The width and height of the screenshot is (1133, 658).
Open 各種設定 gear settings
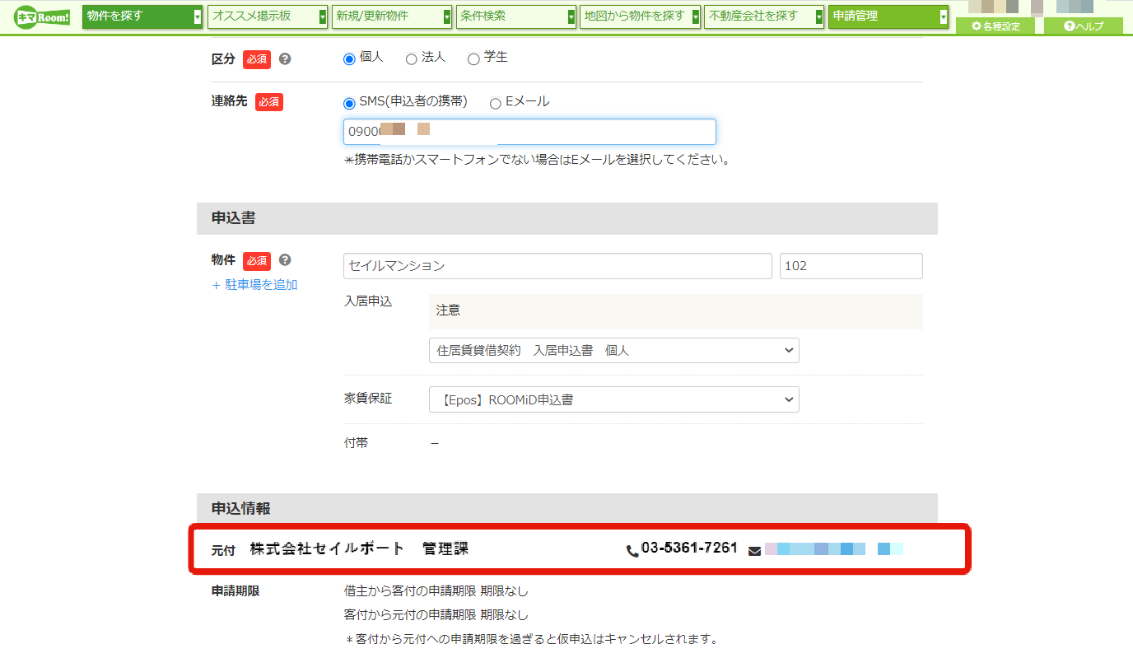[x=995, y=26]
